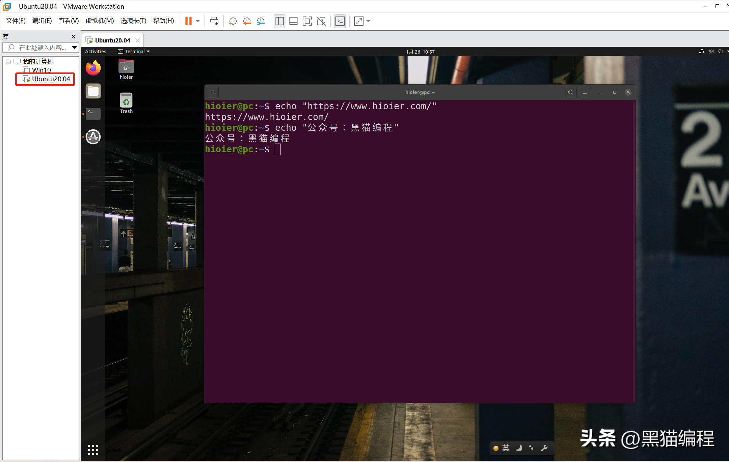The height and width of the screenshot is (462, 729).
Task: Open the library search filter dropdown
Action: point(74,48)
